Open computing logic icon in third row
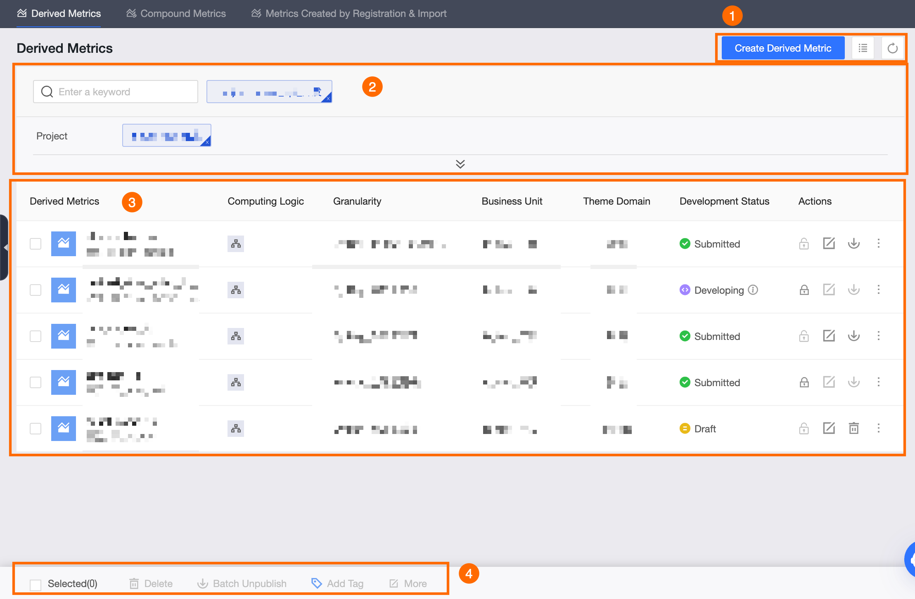 (x=236, y=336)
